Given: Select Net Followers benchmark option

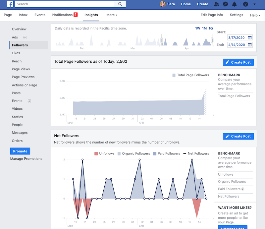Looking at the screenshot, I should [229, 197].
